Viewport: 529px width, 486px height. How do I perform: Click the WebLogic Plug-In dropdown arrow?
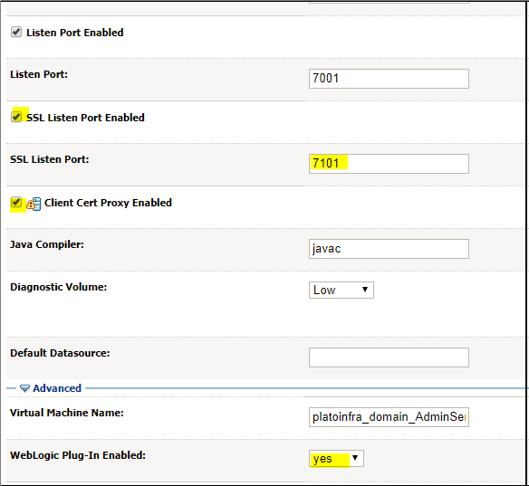(355, 458)
